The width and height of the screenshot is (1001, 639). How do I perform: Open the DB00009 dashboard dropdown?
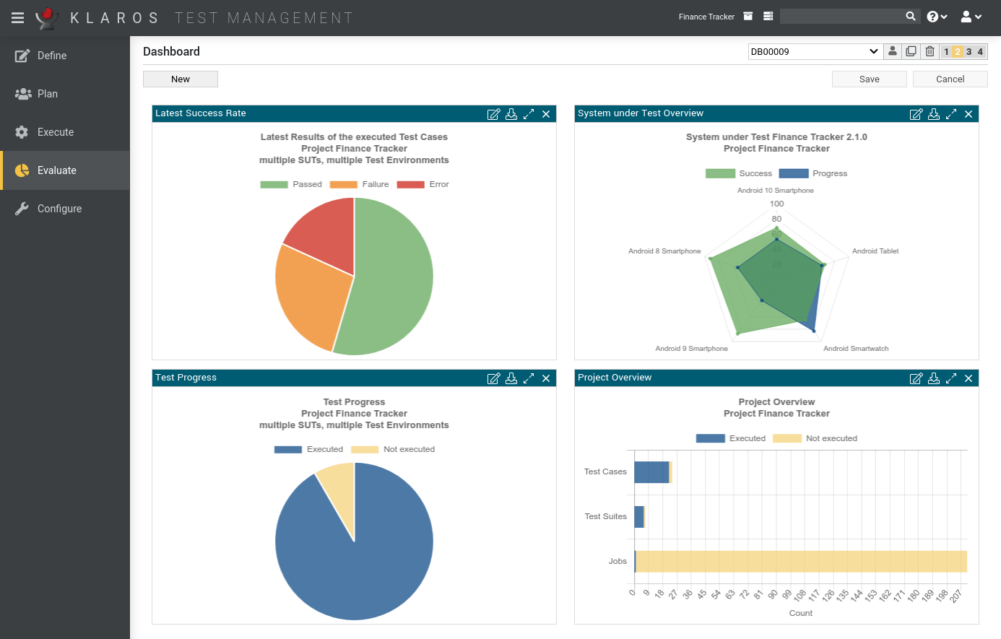(x=815, y=51)
